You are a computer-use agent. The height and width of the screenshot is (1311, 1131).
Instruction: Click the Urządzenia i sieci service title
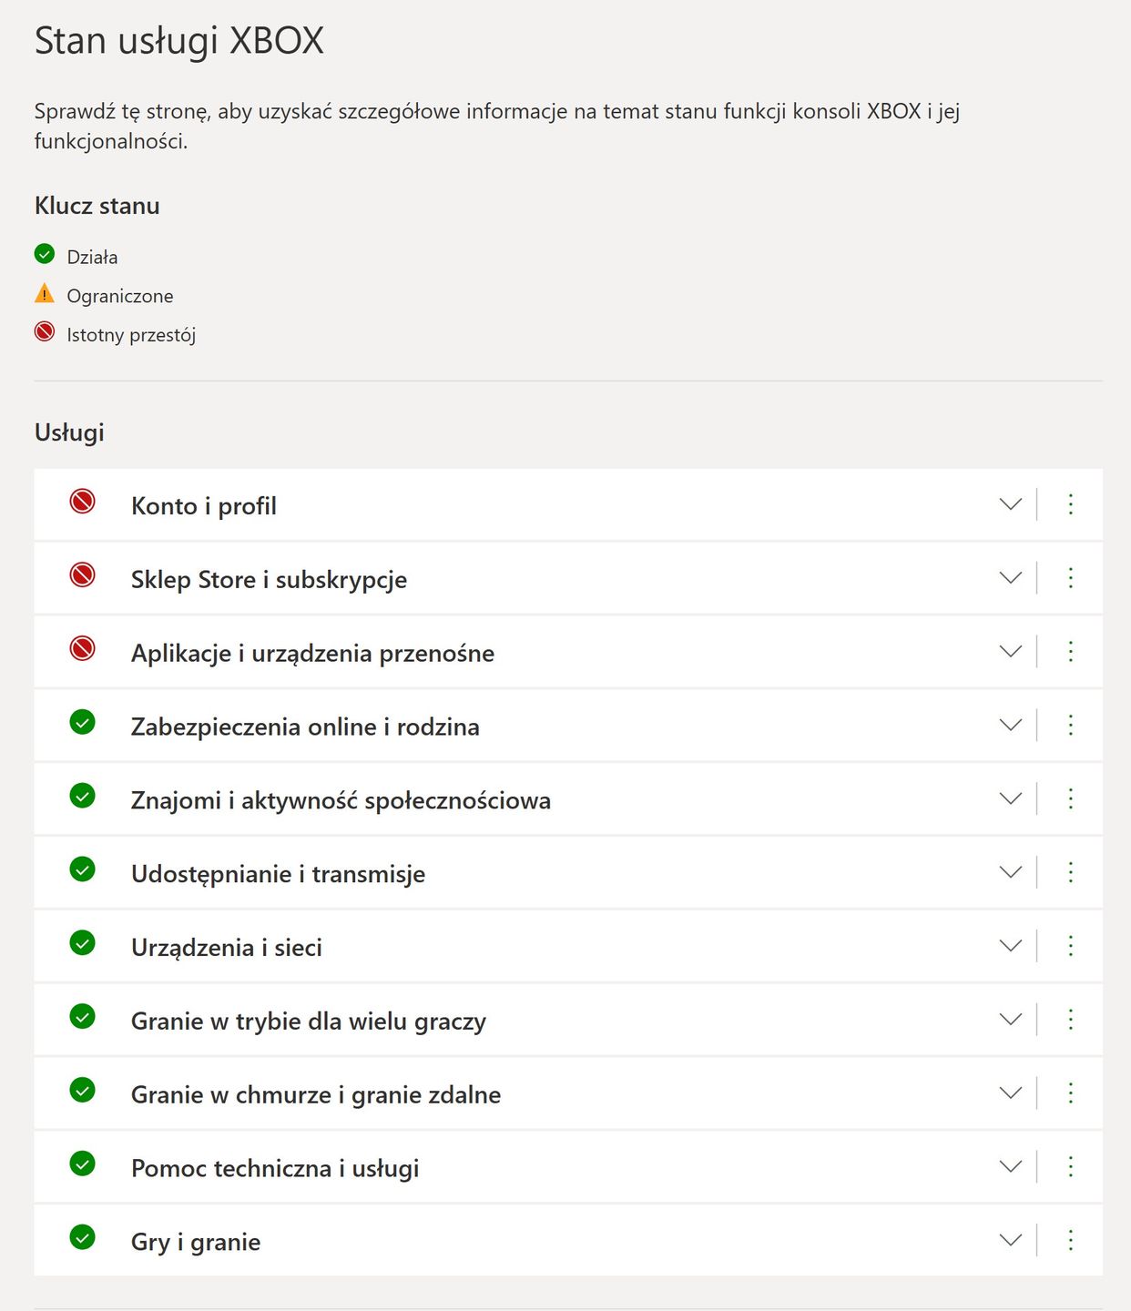click(x=227, y=948)
